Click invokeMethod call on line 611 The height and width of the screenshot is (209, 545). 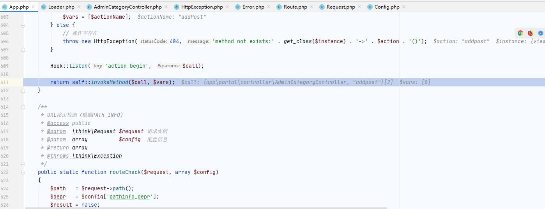(x=110, y=82)
